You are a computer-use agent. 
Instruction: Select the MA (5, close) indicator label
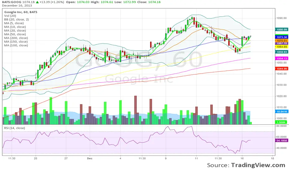coord(14,23)
